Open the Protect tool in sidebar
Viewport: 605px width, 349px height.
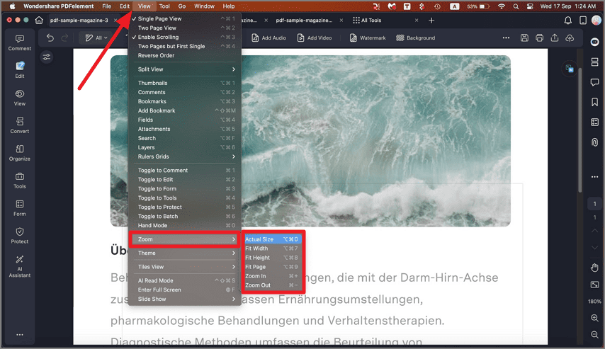(20, 236)
